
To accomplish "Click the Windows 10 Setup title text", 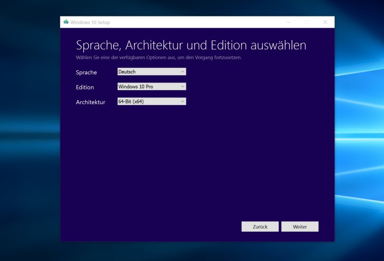I will [x=90, y=23].
